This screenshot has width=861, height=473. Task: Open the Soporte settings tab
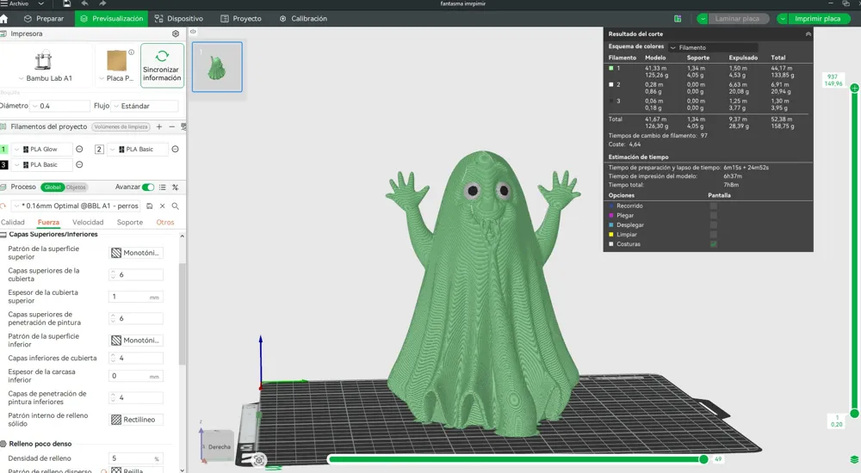coord(130,222)
